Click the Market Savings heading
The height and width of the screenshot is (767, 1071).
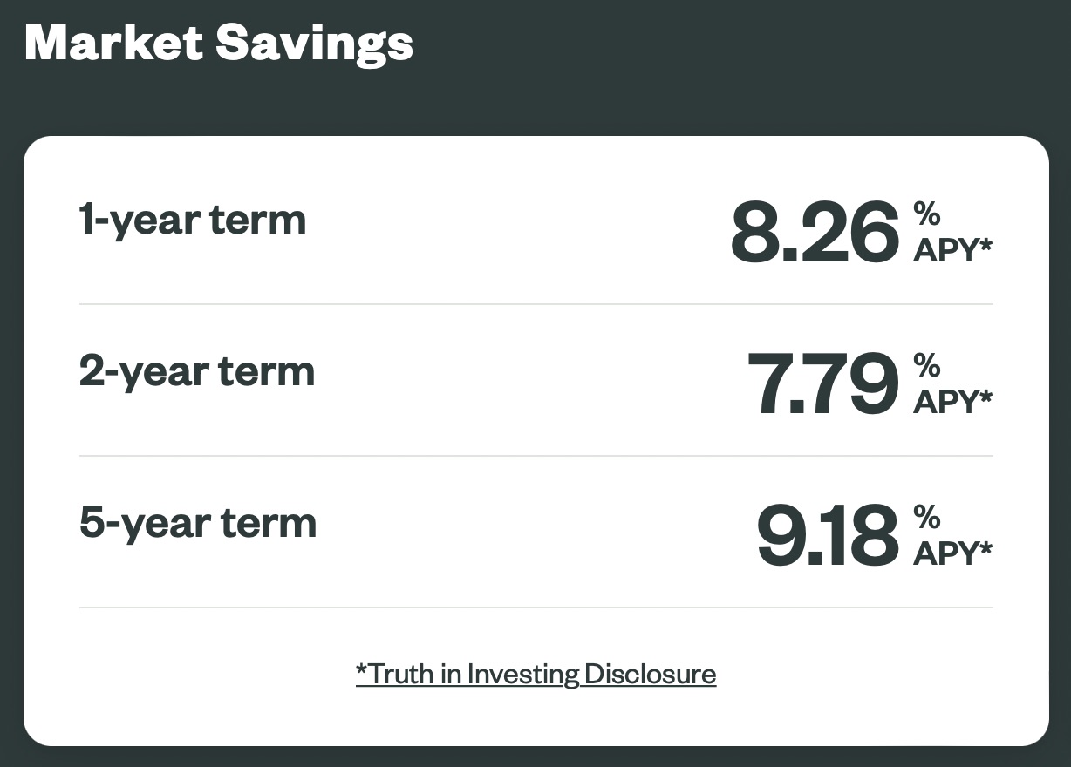(219, 41)
